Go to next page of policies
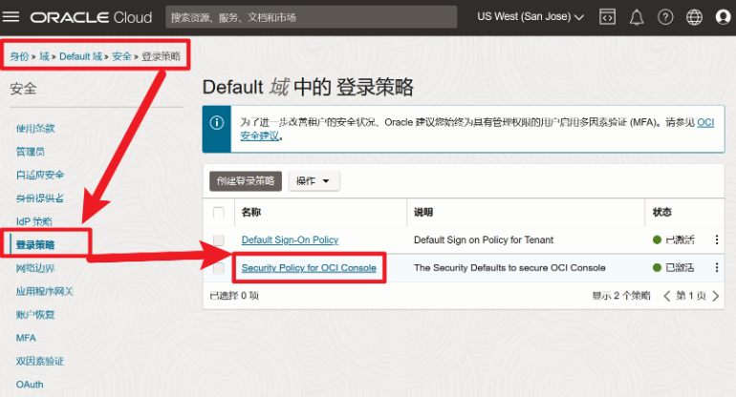Viewport: 736px width, 397px height. pyautogui.click(x=717, y=297)
